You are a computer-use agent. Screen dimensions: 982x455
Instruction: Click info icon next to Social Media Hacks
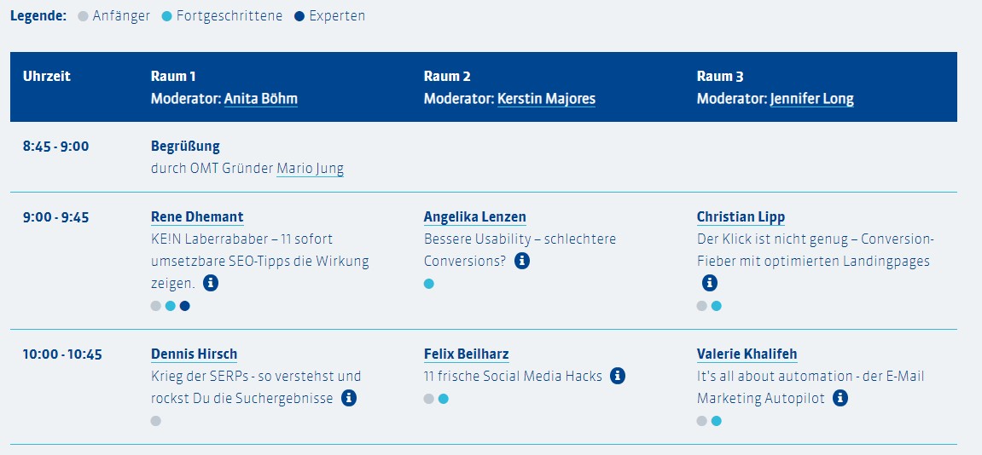coord(618,376)
